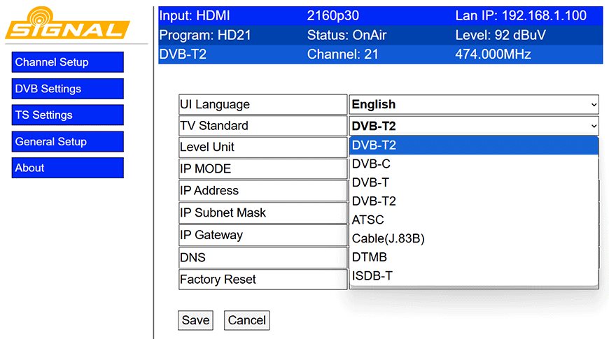Image resolution: width=609 pixels, height=339 pixels.
Task: Pick DTMB from the dropdown list
Action: tap(474, 257)
